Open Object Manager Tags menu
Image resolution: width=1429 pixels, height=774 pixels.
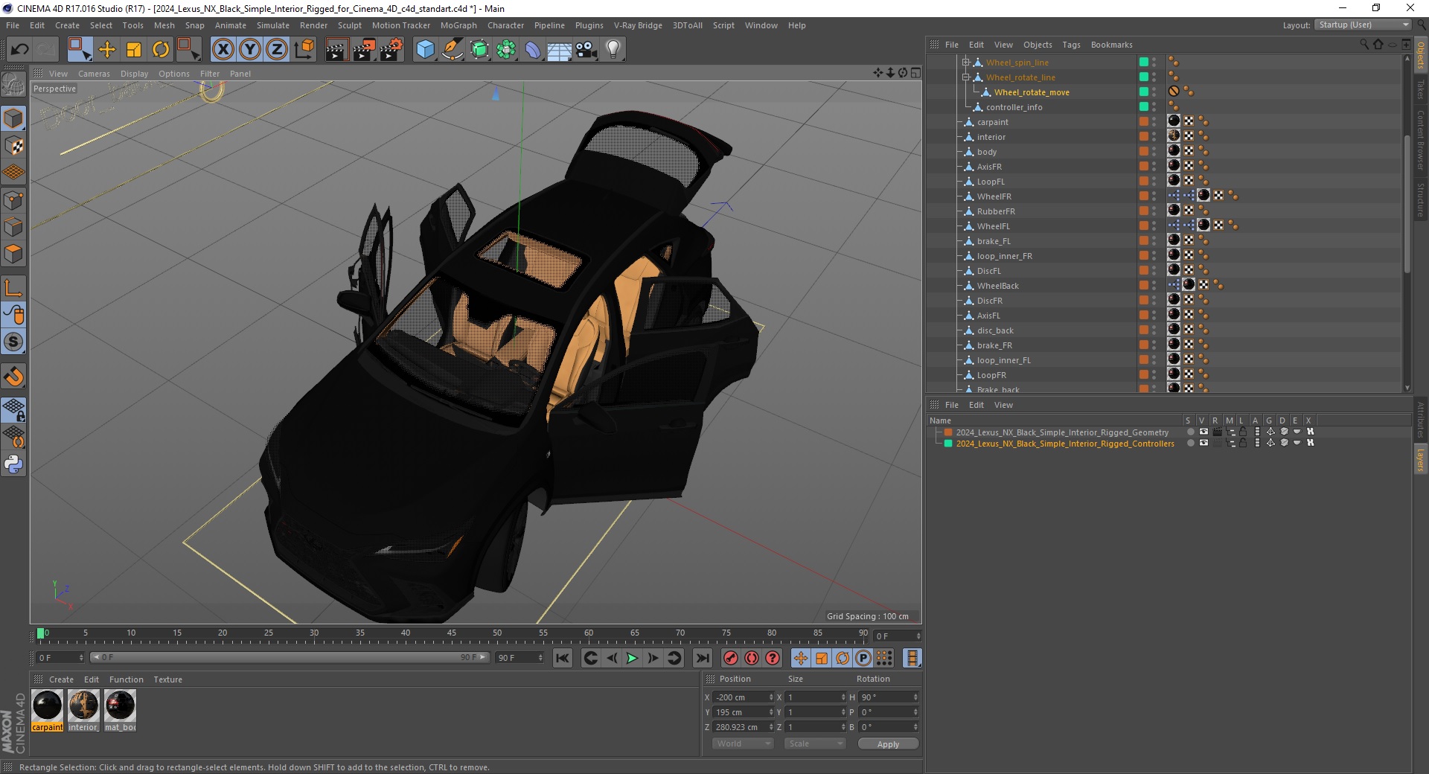point(1071,45)
